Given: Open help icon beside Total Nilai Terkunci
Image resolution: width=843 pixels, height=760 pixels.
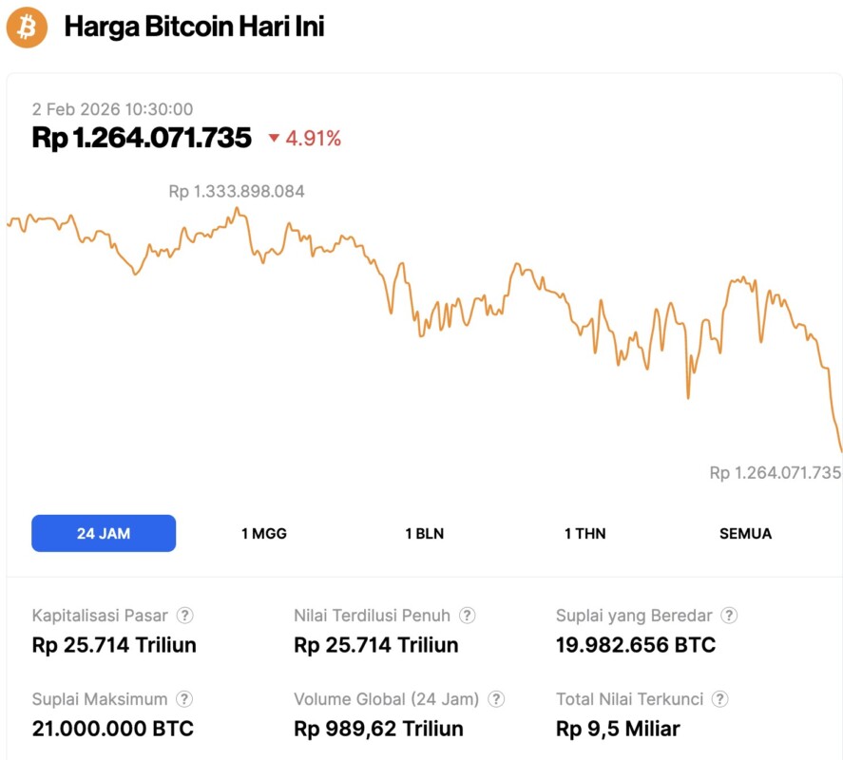Looking at the screenshot, I should tap(720, 699).
